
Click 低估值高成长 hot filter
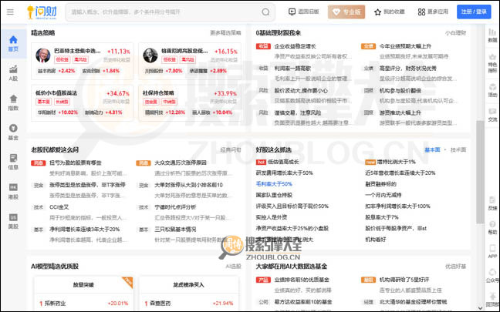tap(283, 162)
